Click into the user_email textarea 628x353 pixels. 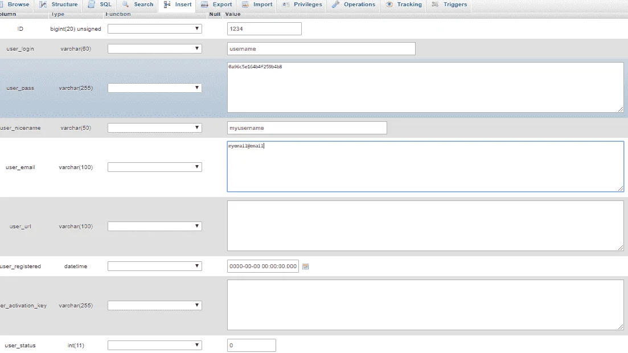425,166
